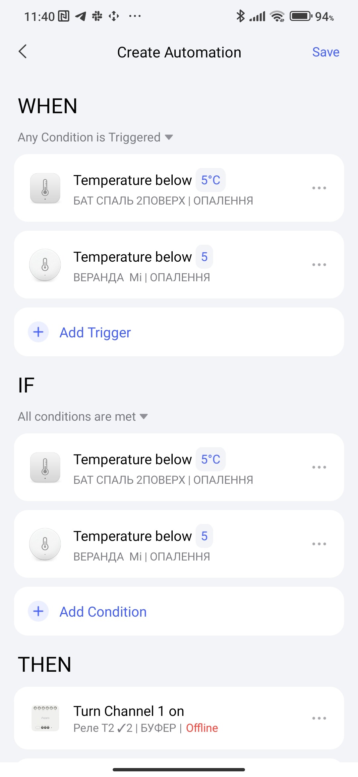Click the Add Condition link

[103, 612]
